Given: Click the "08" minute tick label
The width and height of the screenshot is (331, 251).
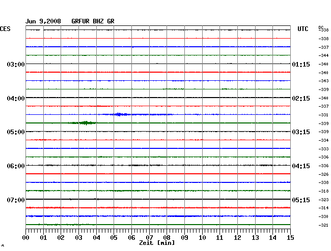Looking at the screenshot, I should [x=167, y=238].
